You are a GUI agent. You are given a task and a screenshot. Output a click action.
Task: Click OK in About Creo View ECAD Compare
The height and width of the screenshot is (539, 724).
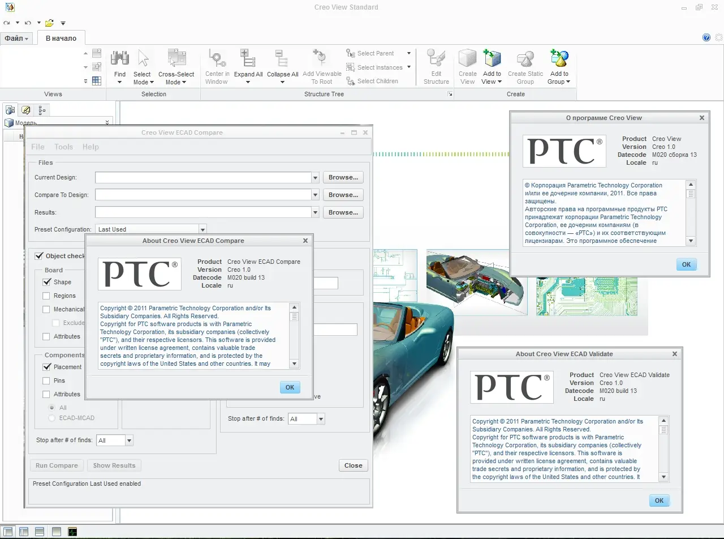point(290,387)
